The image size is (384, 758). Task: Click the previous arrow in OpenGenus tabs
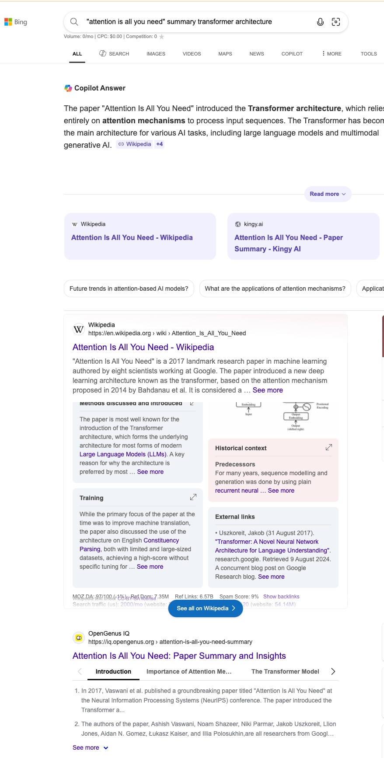pos(80,671)
